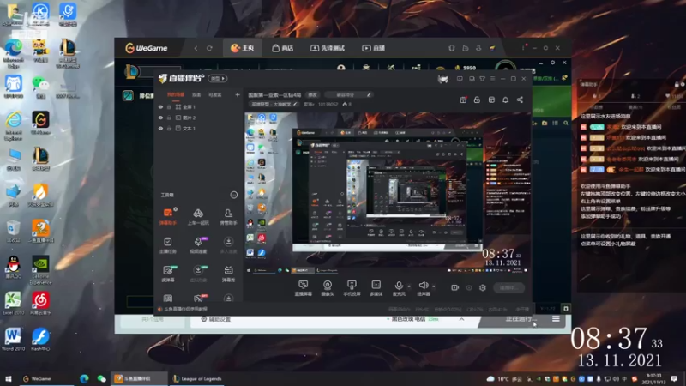The height and width of the screenshot is (386, 686).
Task: Edit the stream announcement input field
Action: tap(350, 94)
